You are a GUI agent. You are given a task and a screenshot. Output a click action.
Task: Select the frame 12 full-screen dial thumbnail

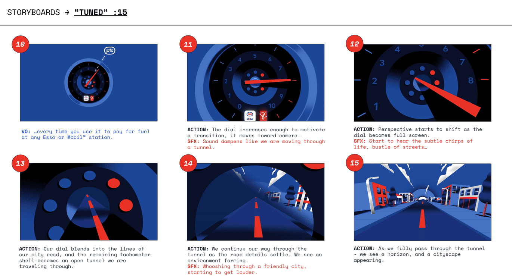[422, 83]
